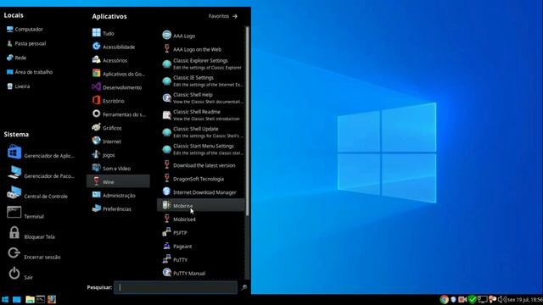
Task: Select the Escritório category
Action: pyautogui.click(x=118, y=101)
